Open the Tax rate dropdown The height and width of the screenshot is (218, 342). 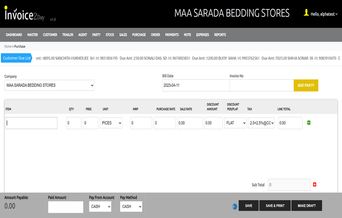pyautogui.click(x=261, y=123)
